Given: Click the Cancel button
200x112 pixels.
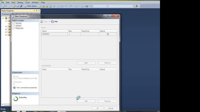Looking at the screenshot, I should pos(111,108).
